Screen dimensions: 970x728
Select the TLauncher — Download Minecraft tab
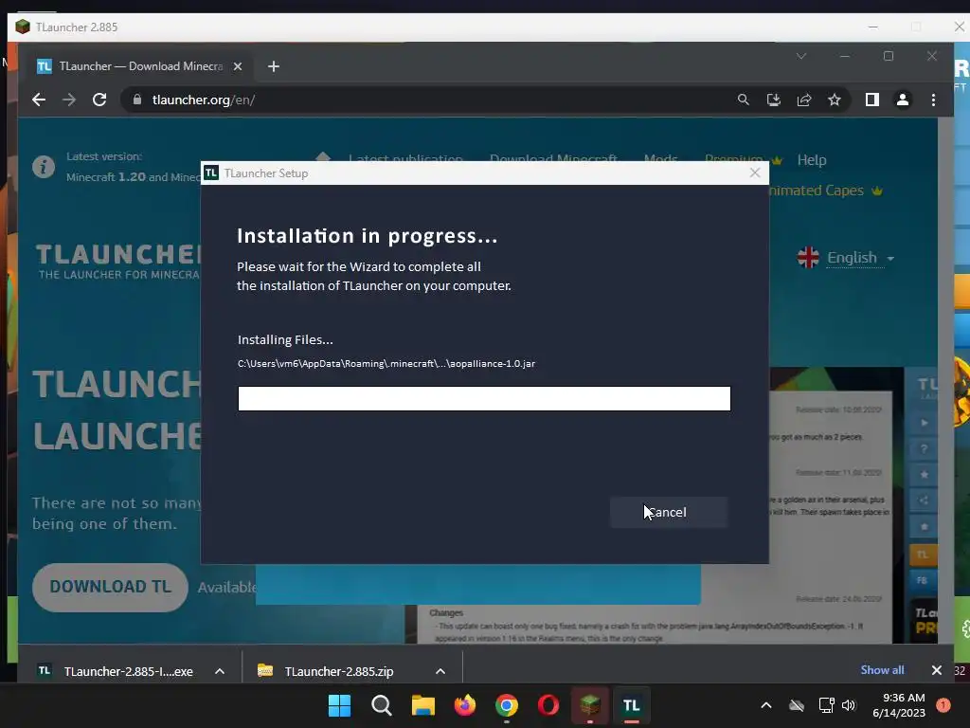(x=136, y=66)
